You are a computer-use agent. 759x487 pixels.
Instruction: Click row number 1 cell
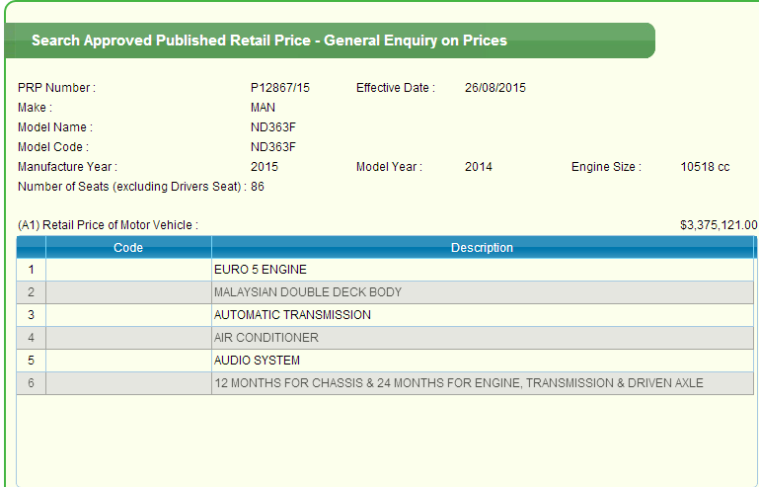[31, 270]
